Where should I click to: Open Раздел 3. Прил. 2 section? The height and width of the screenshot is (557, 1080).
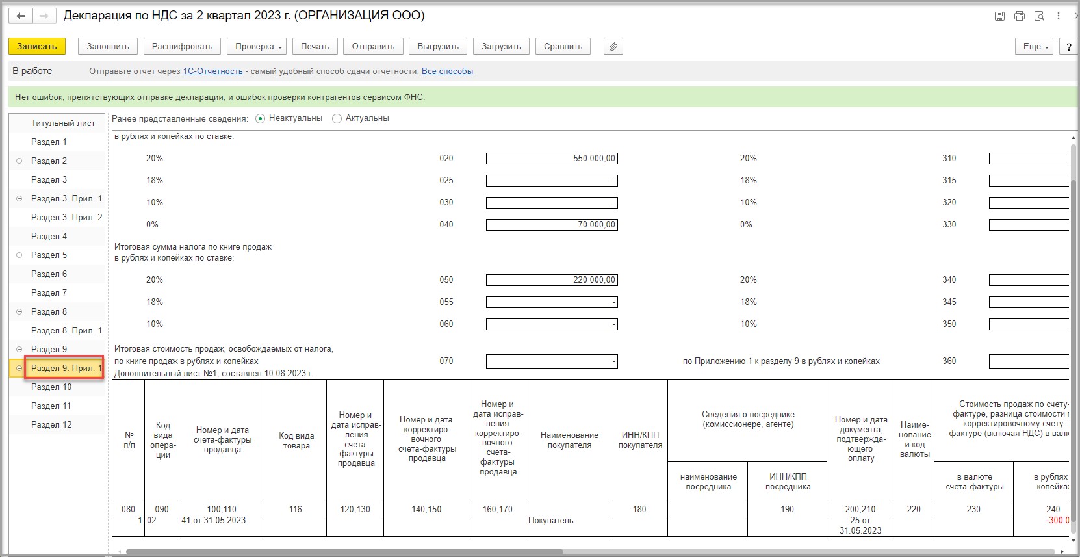click(66, 217)
